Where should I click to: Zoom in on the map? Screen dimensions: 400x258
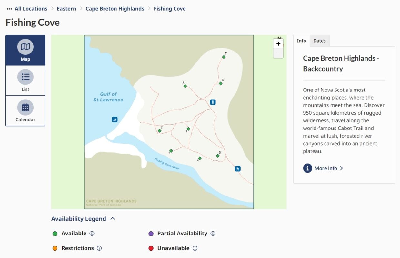tap(278, 43)
